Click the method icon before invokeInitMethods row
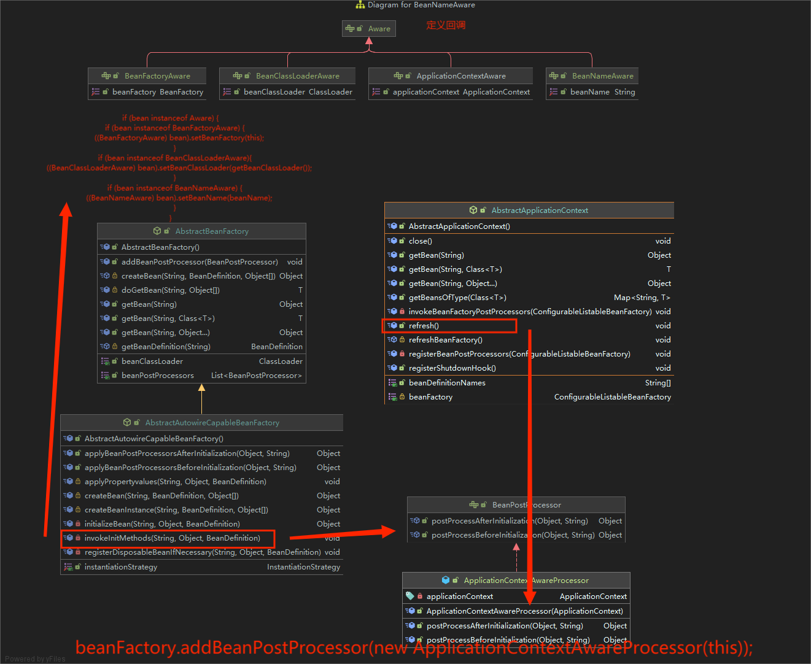This screenshot has height=664, width=811. point(68,538)
